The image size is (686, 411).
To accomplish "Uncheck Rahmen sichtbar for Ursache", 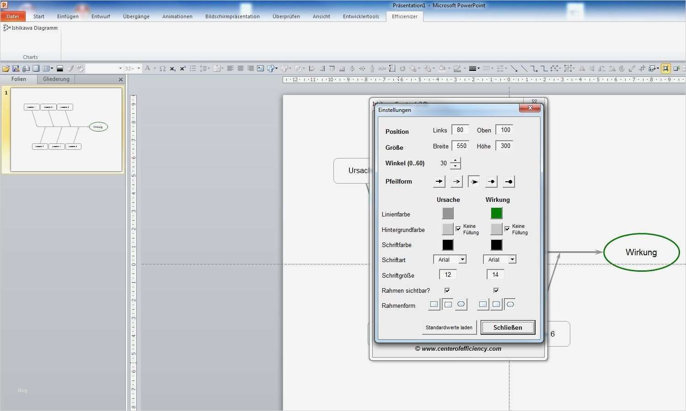I will [447, 290].
